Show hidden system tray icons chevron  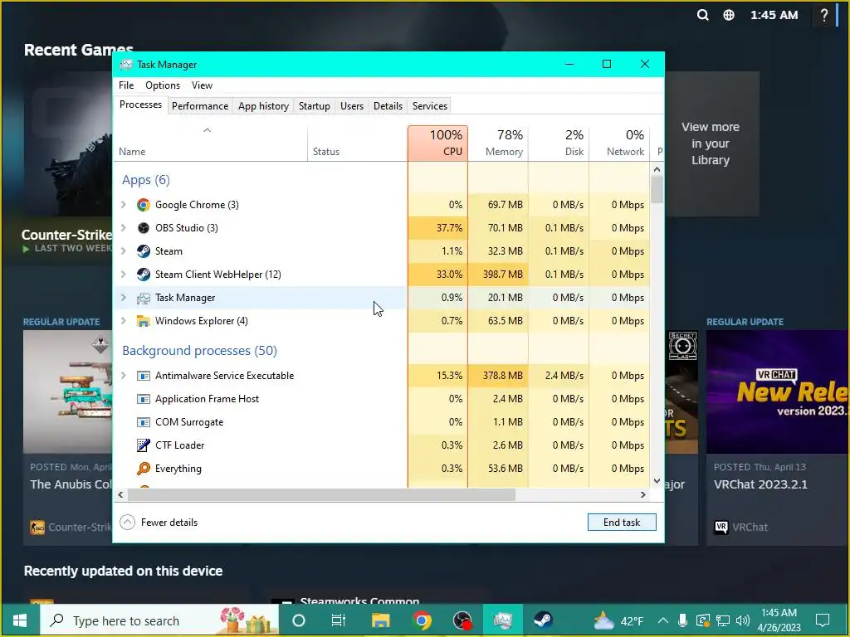click(x=663, y=620)
